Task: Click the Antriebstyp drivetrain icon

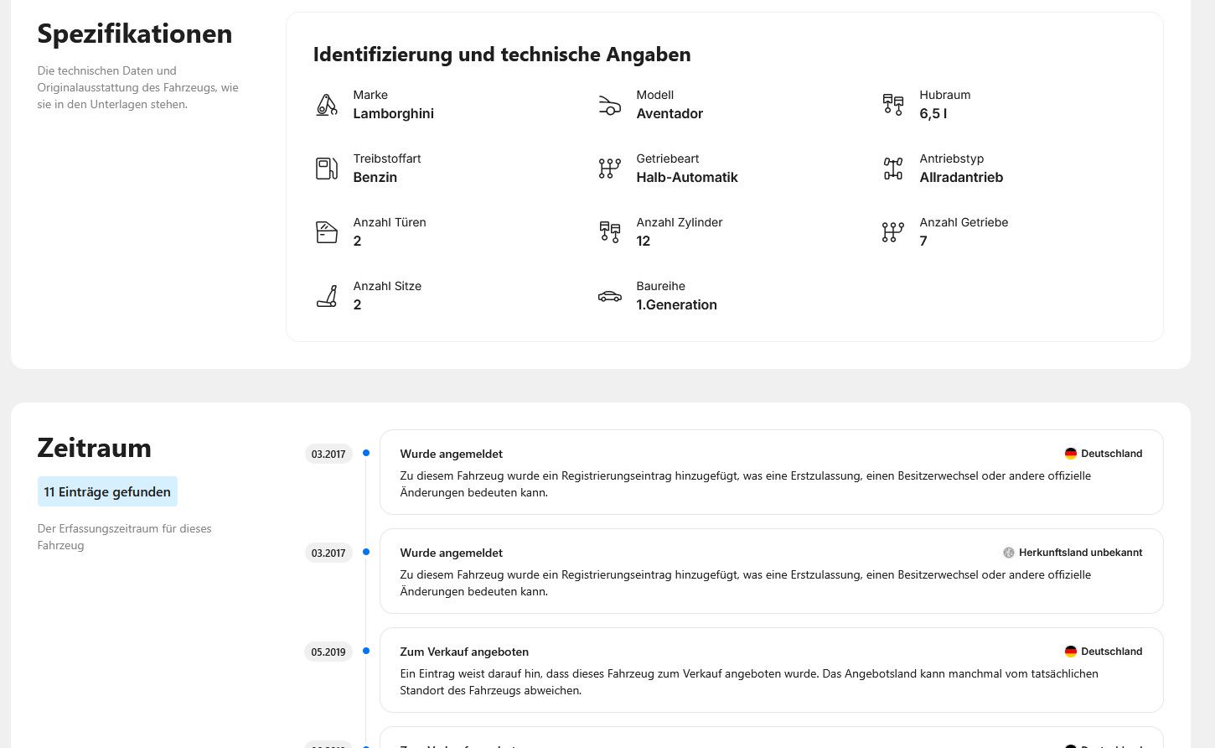Action: (893, 169)
